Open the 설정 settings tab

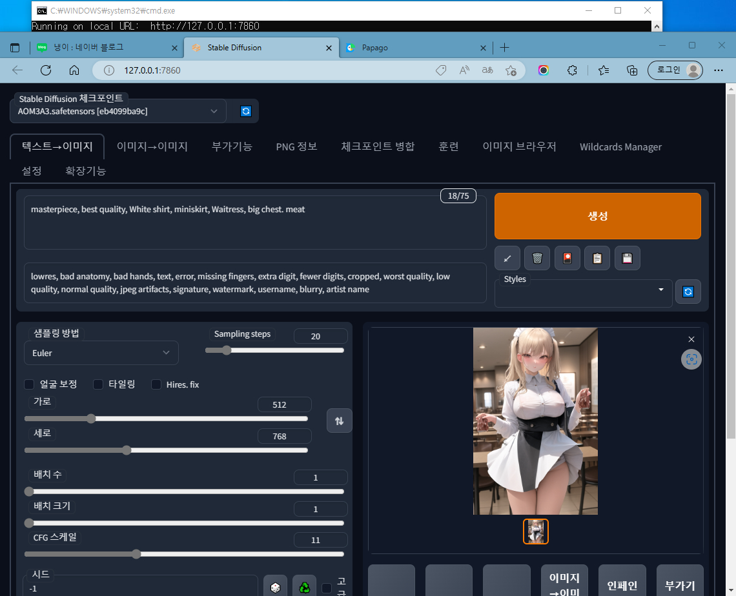point(32,171)
